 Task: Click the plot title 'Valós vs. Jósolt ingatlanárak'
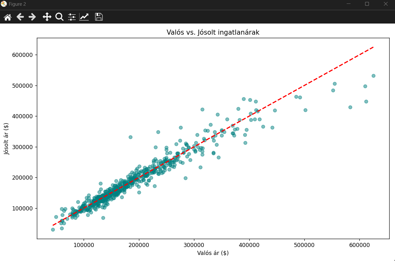click(x=213, y=32)
